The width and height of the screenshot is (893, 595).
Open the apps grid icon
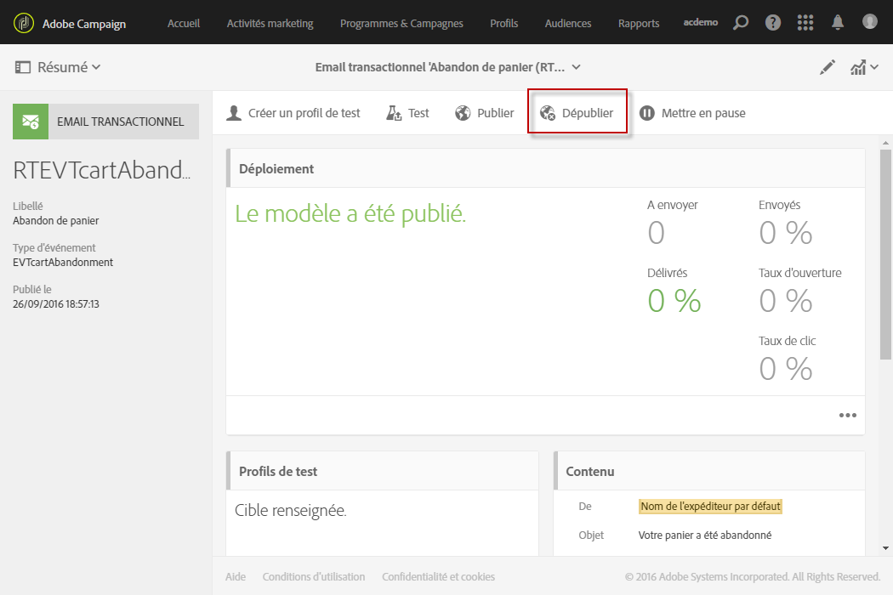[805, 22]
